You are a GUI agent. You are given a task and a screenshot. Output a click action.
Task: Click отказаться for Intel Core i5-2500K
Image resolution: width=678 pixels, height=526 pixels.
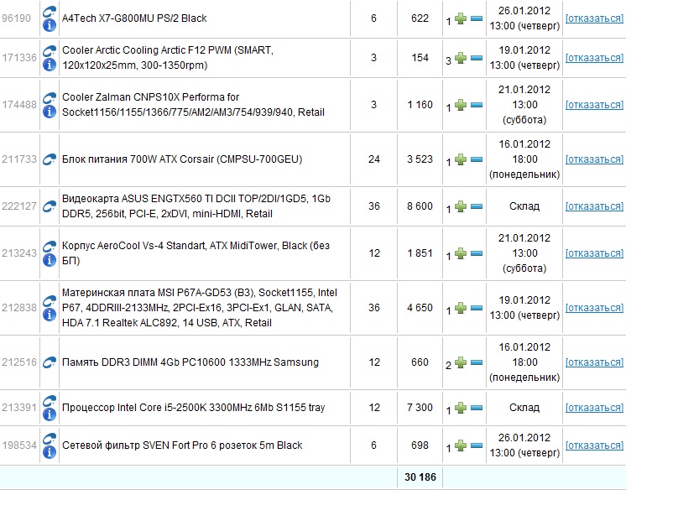[595, 408]
